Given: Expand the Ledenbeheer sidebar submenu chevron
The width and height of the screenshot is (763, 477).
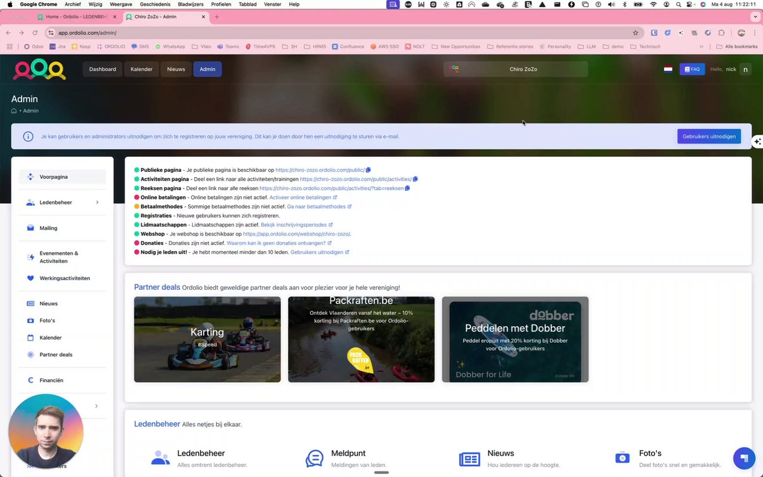Looking at the screenshot, I should pos(97,203).
